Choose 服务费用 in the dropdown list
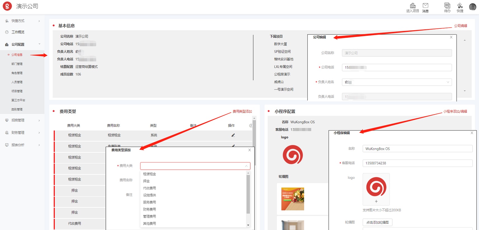 150,202
